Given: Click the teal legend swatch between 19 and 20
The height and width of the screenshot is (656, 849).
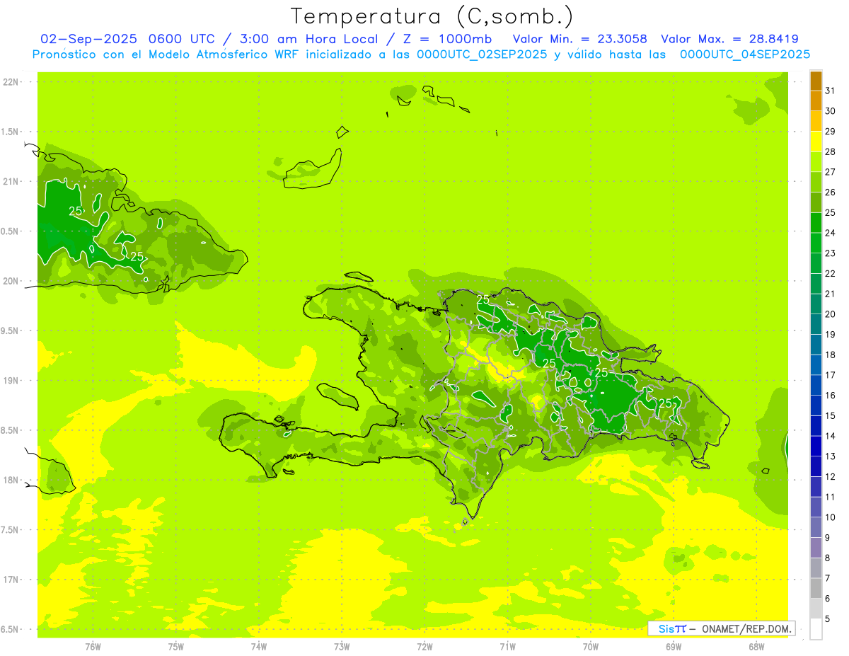Looking at the screenshot, I should click(x=816, y=324).
